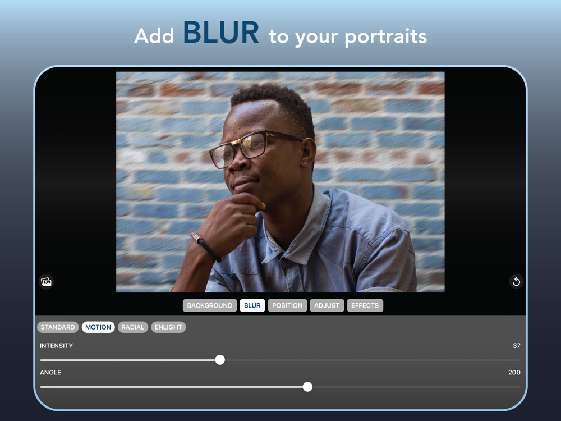The height and width of the screenshot is (421, 561).
Task: Choose MOTION blur type
Action: 98,327
